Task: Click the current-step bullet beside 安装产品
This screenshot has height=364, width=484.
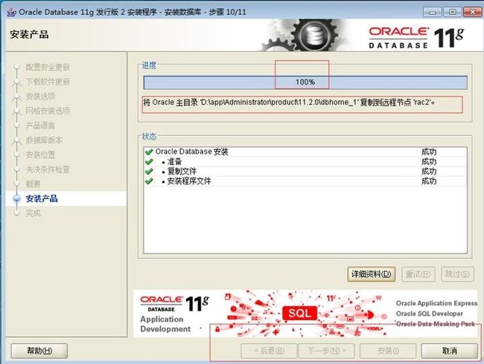Action: pyautogui.click(x=16, y=198)
